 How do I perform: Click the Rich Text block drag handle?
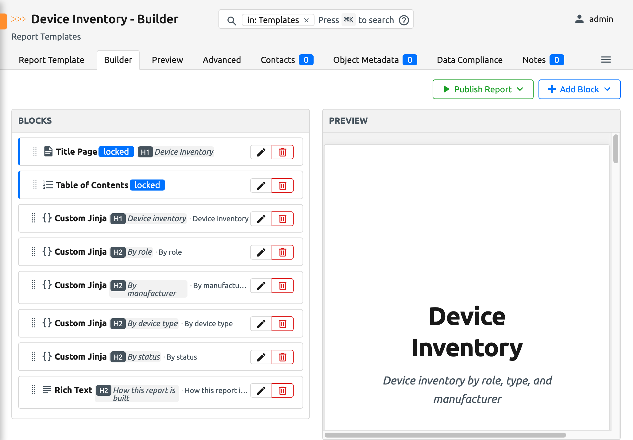click(34, 390)
